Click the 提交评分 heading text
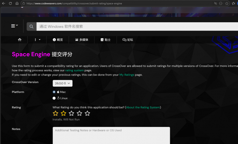Image resolution: width=238 pixels, height=144 pixels. pos(62,54)
